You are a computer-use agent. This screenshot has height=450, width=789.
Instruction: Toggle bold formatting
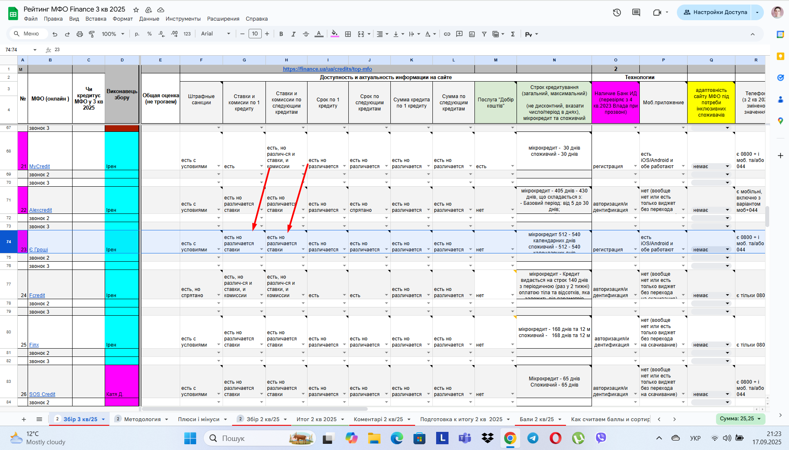[x=281, y=34]
